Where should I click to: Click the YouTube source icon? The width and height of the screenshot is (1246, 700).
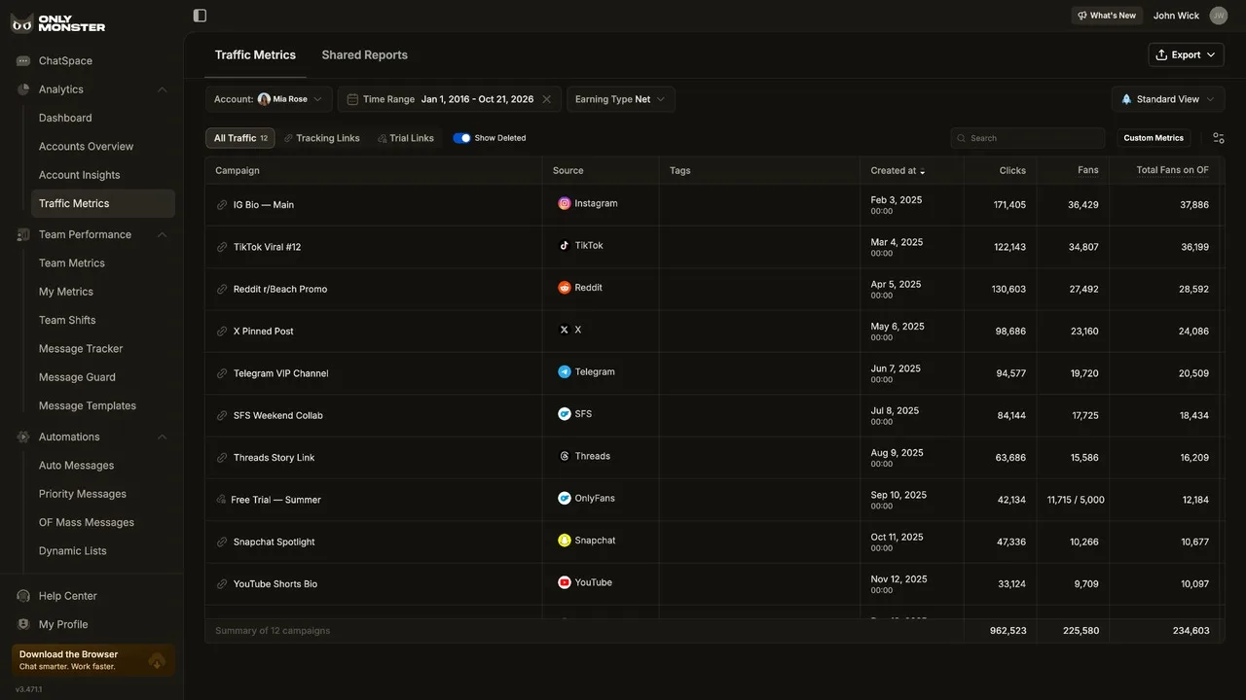[565, 582]
